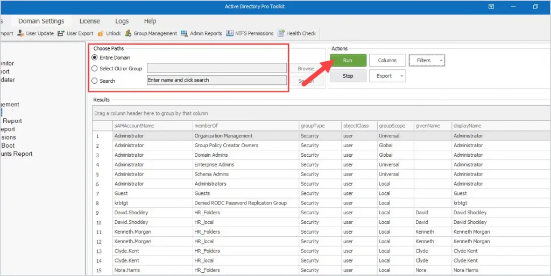Open Group Management from toolbar
Screen dimensions: 551x276
(151, 33)
